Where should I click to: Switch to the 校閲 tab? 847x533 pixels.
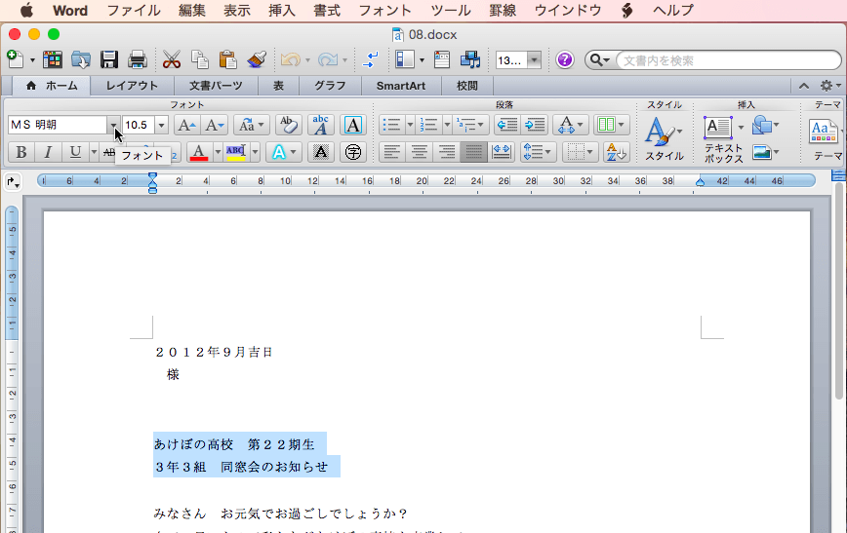click(x=467, y=86)
